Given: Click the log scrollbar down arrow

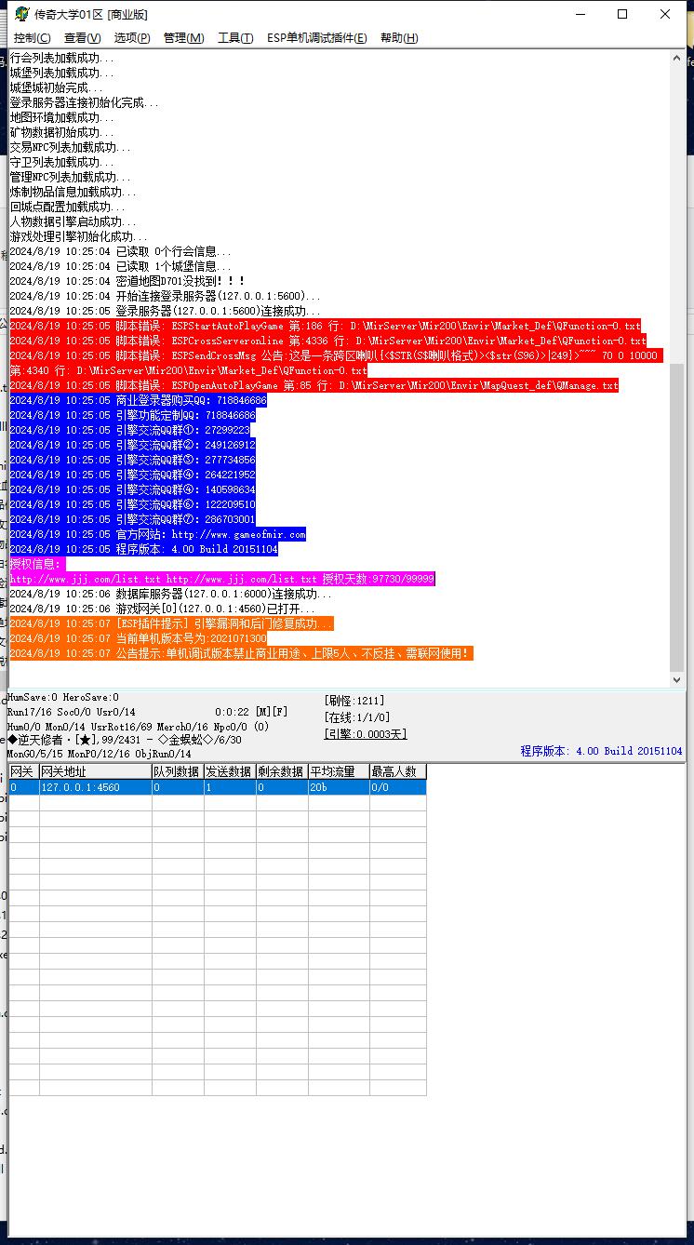Looking at the screenshot, I should pos(677,680).
